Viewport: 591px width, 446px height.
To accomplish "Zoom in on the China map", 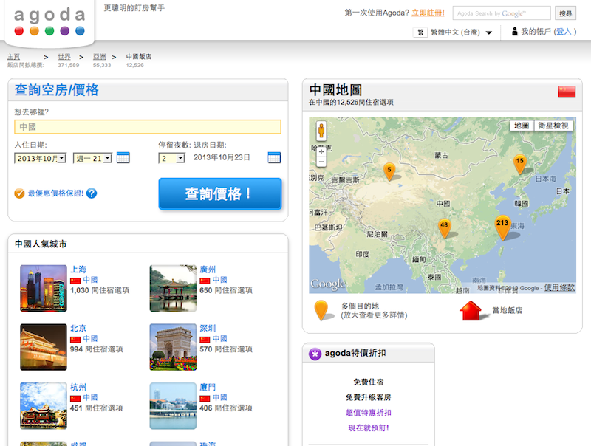I will [321, 152].
